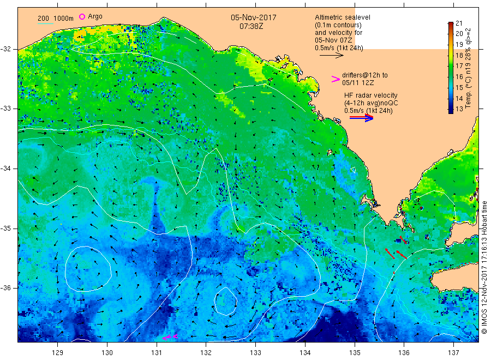Screen dimensions: 491x360
Task: Click the time label 07:38Z
Action: coord(251,26)
